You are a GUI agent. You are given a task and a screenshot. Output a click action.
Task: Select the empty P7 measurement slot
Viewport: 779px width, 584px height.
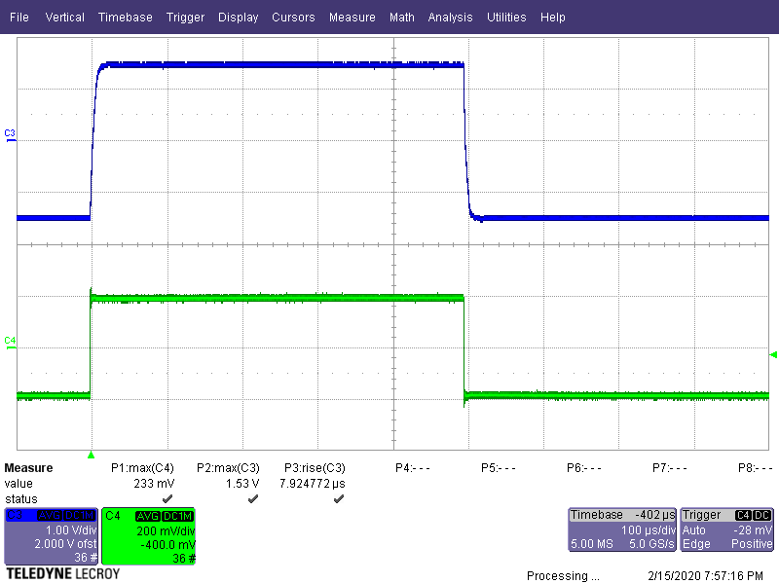(670, 468)
